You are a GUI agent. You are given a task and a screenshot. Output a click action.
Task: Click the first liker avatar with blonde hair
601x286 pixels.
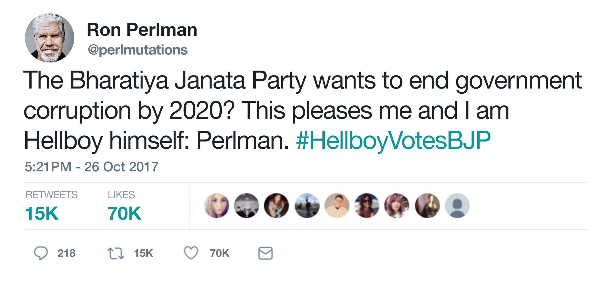(217, 206)
